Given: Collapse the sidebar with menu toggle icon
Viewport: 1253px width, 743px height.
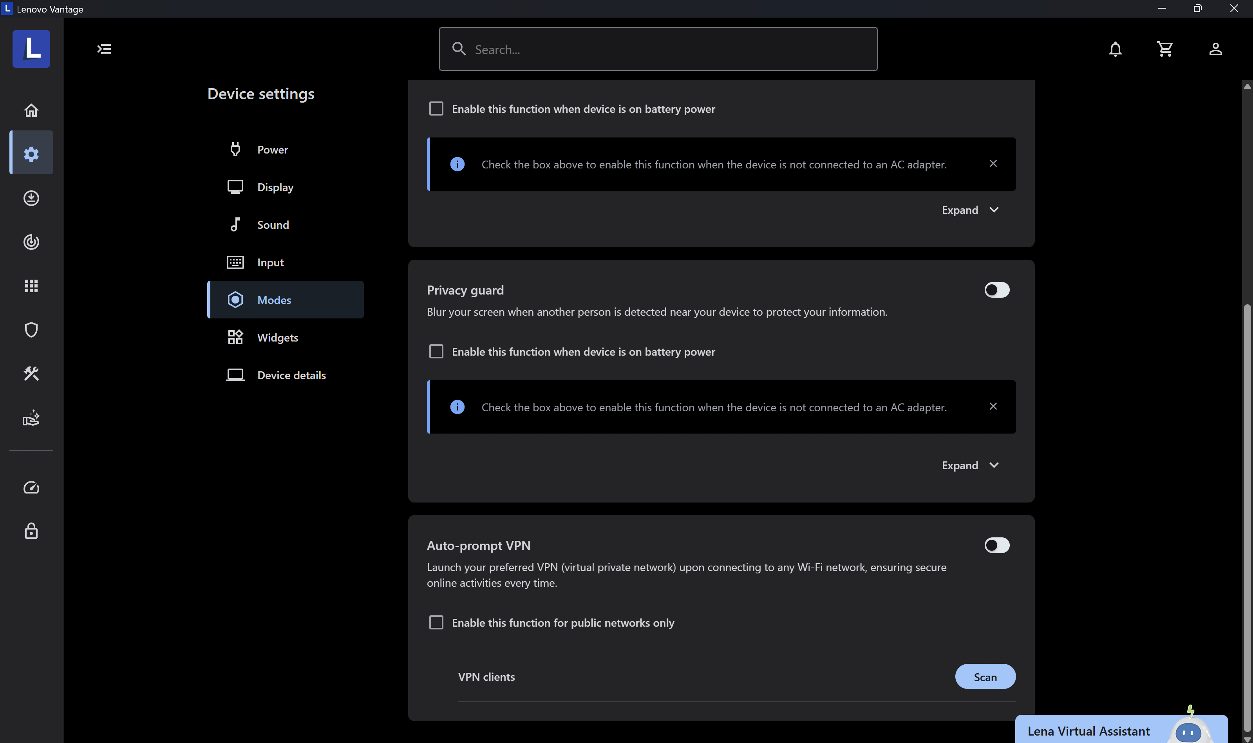Looking at the screenshot, I should tap(104, 49).
